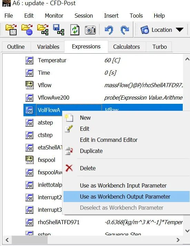The image size is (190, 246).
Task: Switch to the Variables tab
Action: 48,47
